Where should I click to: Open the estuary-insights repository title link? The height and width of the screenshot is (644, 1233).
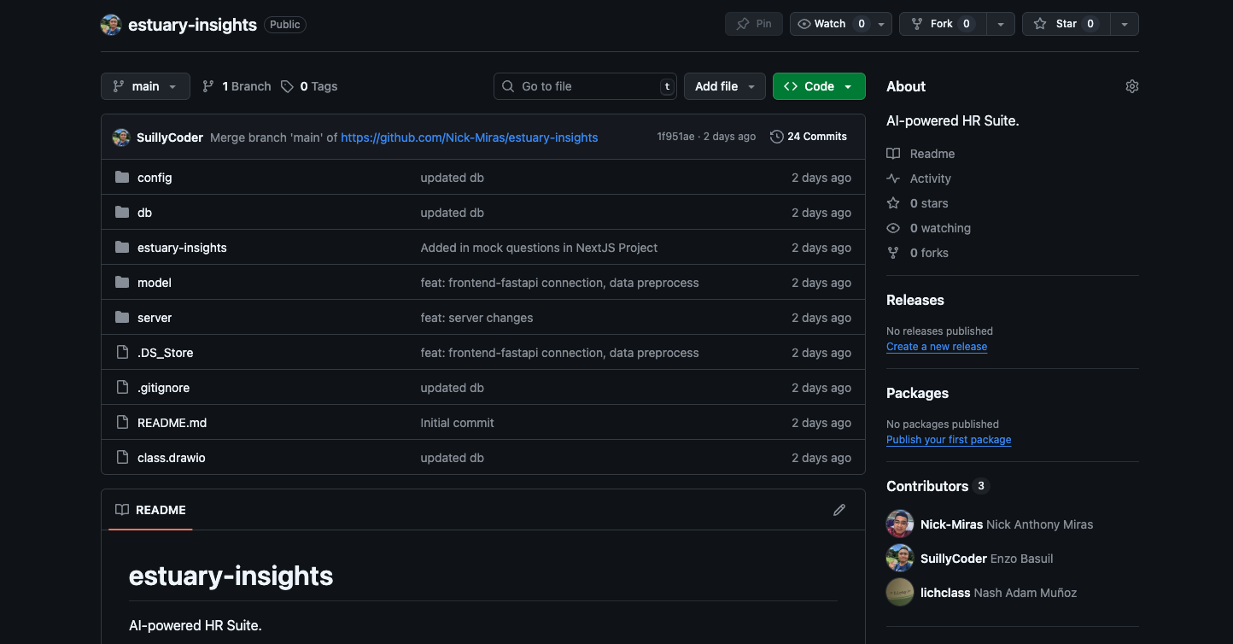(x=192, y=25)
